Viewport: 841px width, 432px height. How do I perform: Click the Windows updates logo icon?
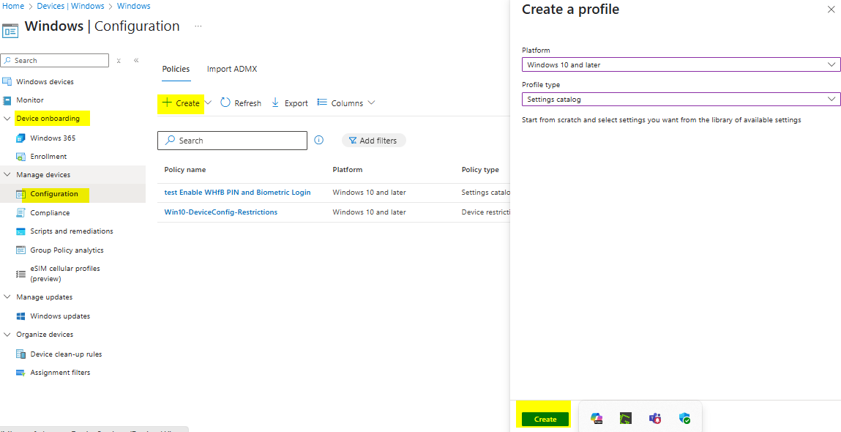(21, 316)
